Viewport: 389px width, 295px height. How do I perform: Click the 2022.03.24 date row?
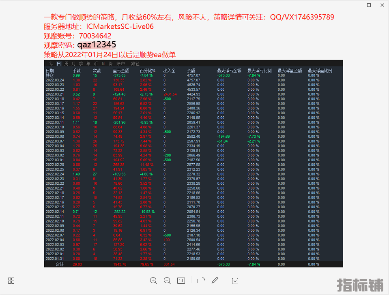coord(55,80)
